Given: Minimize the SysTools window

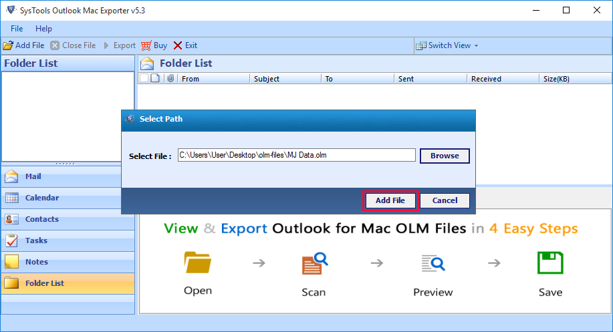Looking at the screenshot, I should click(536, 10).
